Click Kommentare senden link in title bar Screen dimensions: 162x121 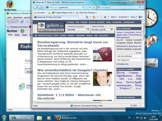pyautogui.click(x=118, y=2)
